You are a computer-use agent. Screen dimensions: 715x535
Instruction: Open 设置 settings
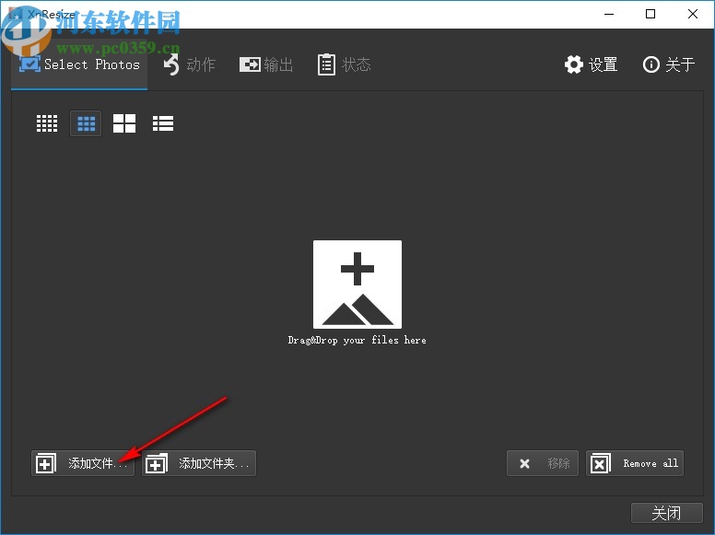(x=591, y=64)
